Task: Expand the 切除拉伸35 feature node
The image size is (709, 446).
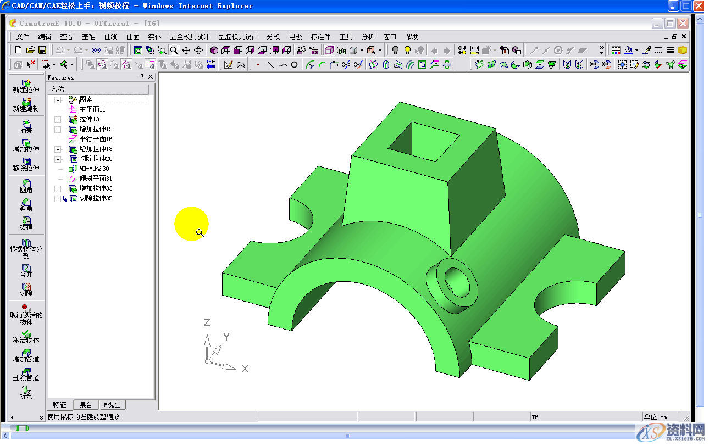Action: click(x=58, y=199)
